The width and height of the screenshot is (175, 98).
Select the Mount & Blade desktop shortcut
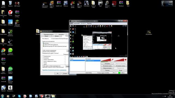(80, 4)
